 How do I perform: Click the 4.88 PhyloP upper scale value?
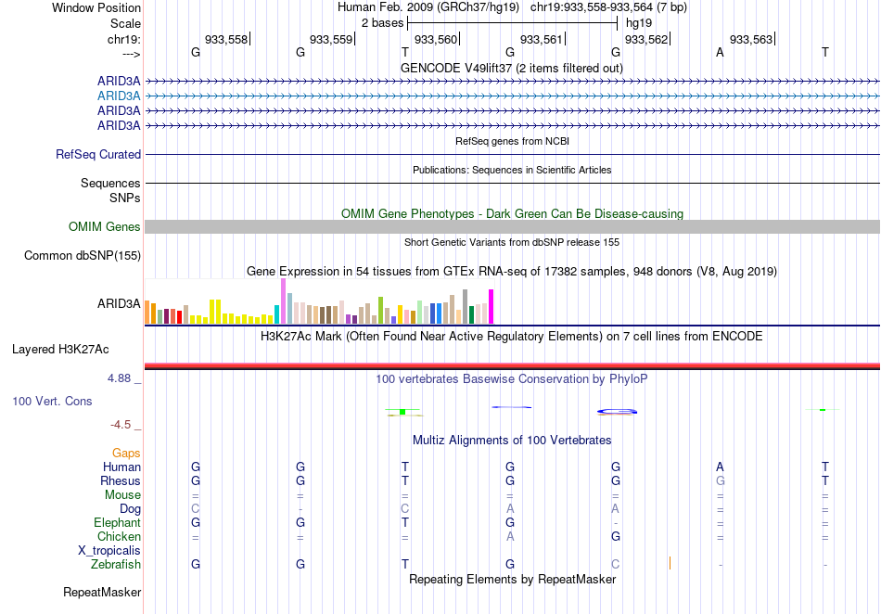119,378
